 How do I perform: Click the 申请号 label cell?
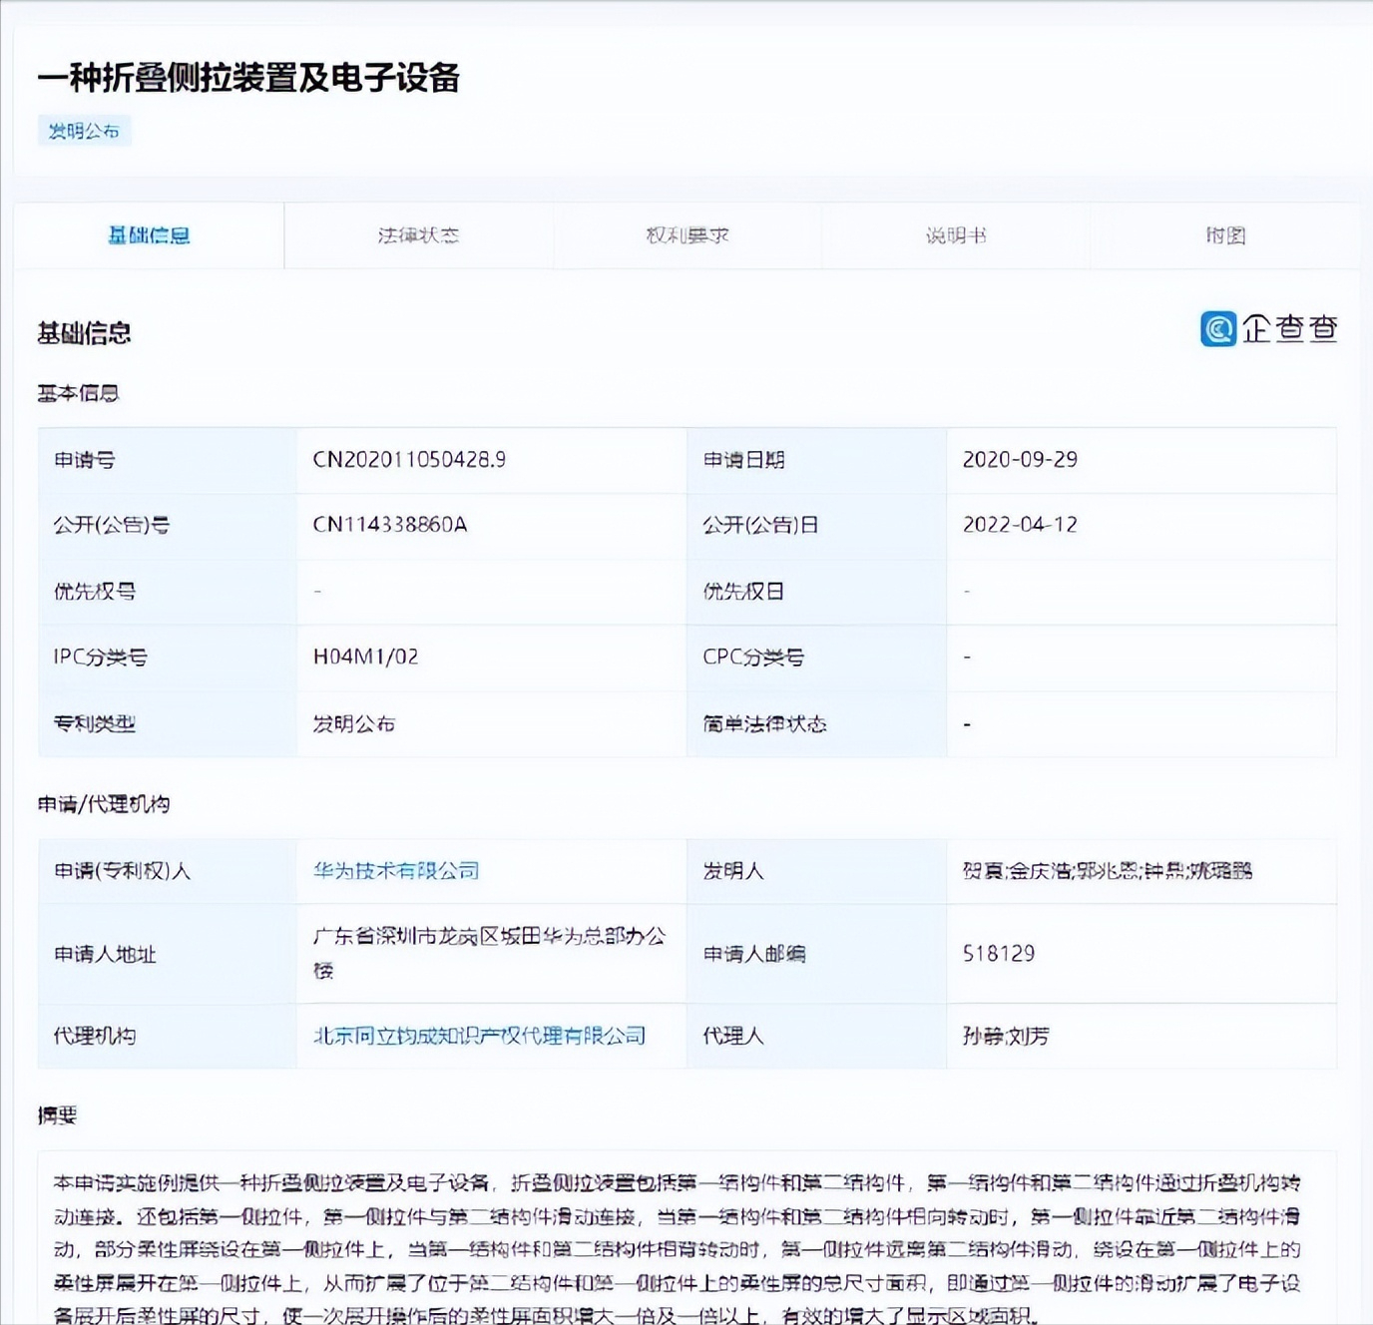(168, 460)
